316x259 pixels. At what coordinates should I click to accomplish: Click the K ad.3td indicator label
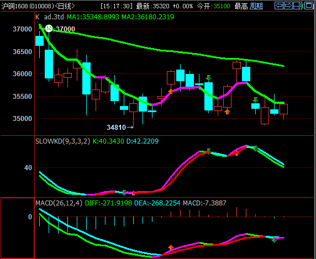pyautogui.click(x=50, y=17)
